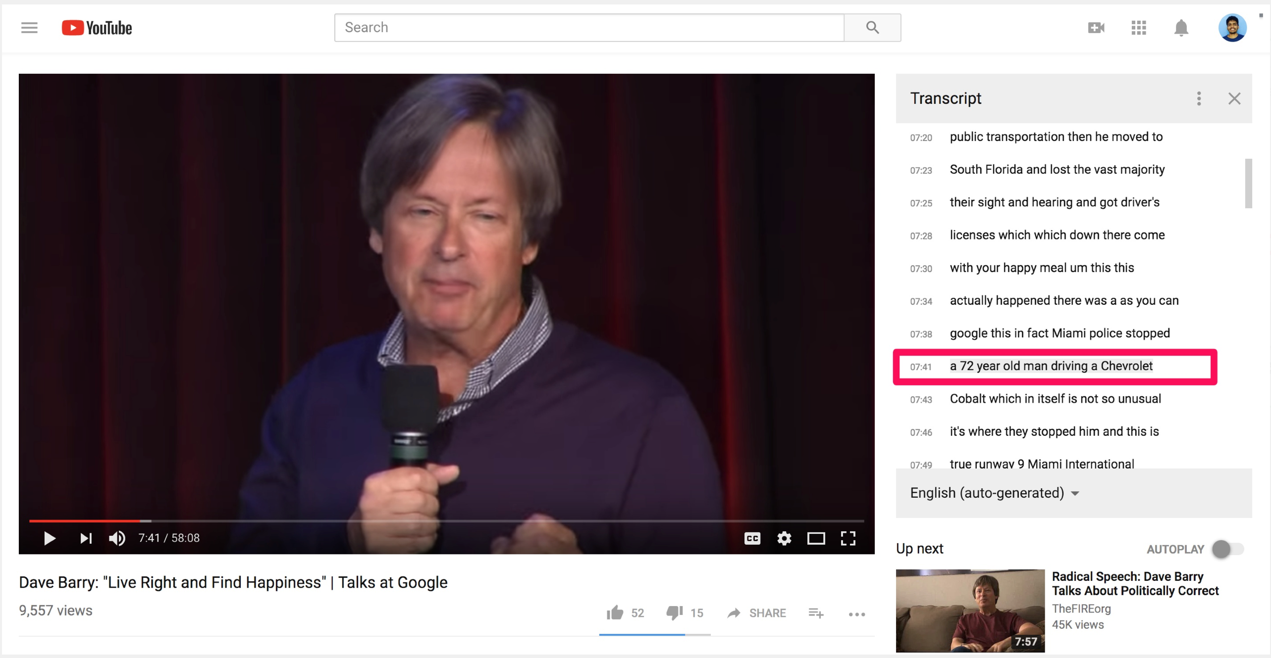Click the create video camera icon
Image resolution: width=1271 pixels, height=658 pixels.
(x=1096, y=28)
